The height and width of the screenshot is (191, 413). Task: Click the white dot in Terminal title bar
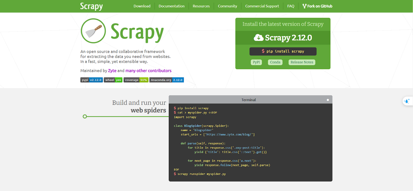pyautogui.click(x=328, y=100)
